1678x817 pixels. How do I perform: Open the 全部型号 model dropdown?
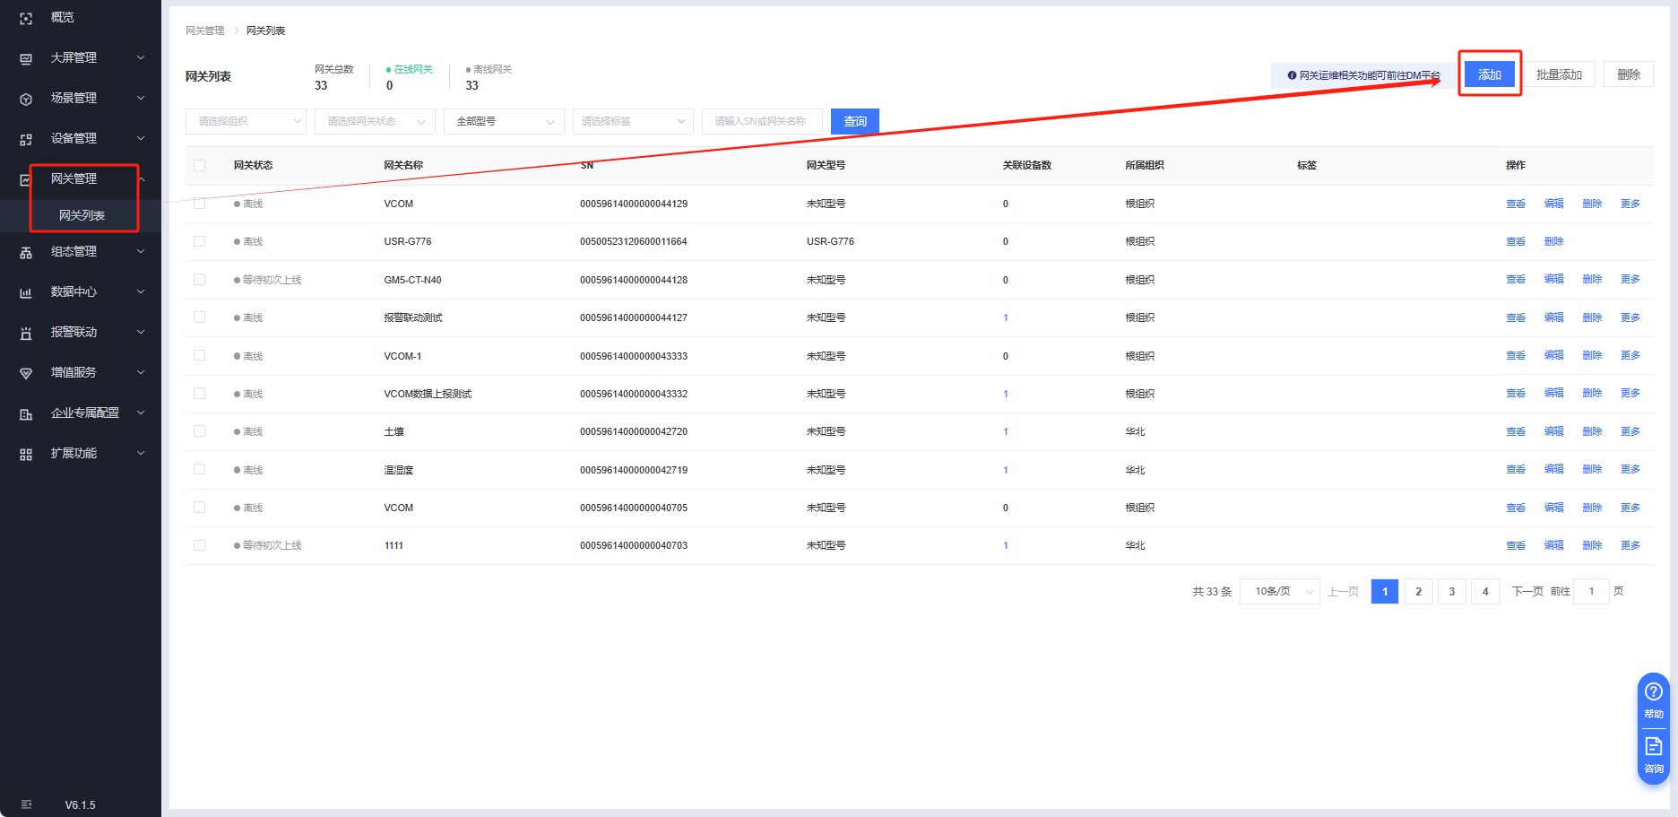pos(504,121)
